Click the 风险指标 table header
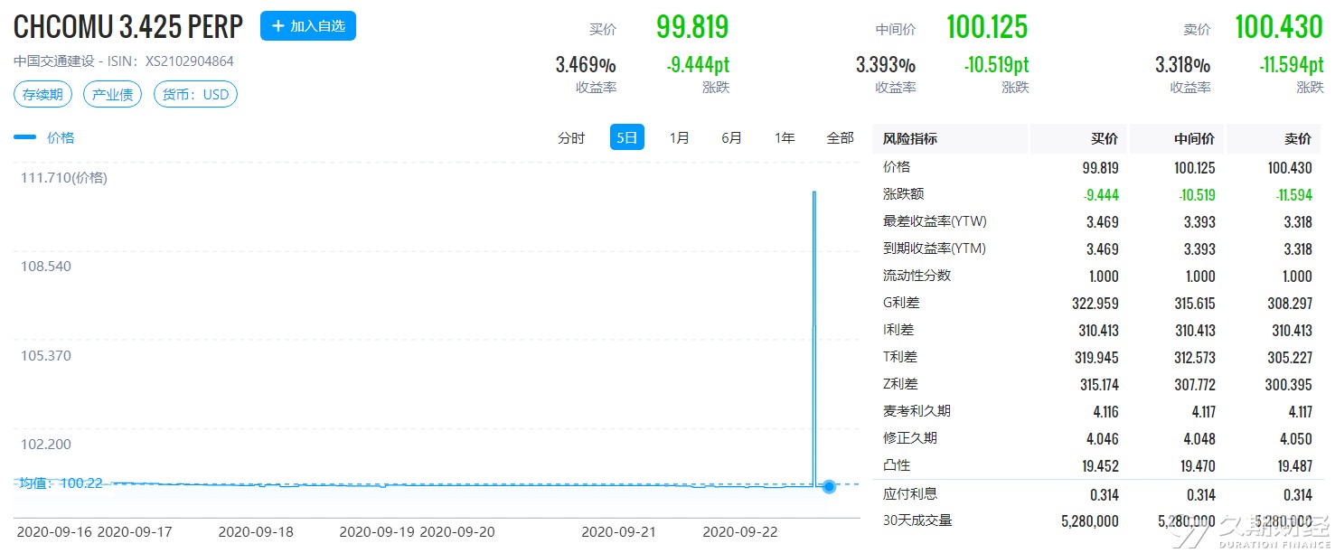This screenshot has width=1335, height=553. coord(910,138)
